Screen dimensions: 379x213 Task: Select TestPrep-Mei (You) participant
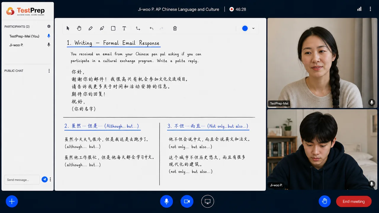(24, 36)
